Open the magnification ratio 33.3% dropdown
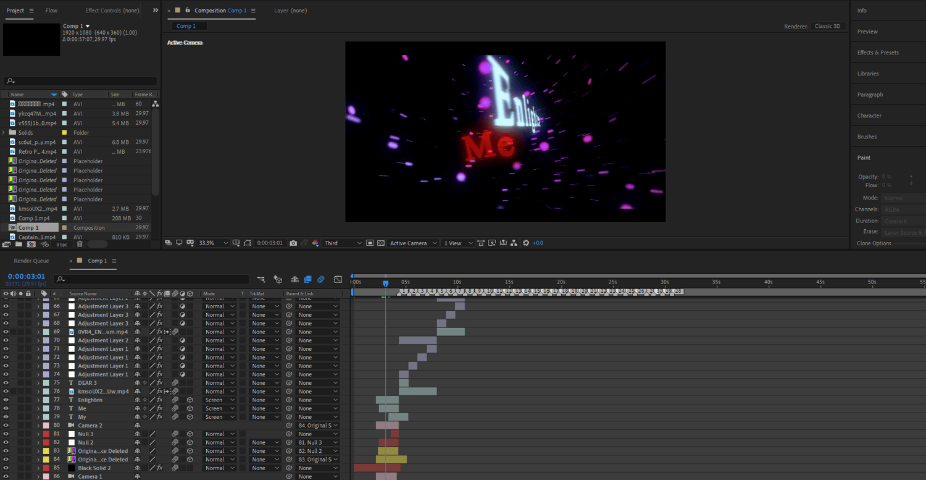926x480 pixels. (x=213, y=243)
